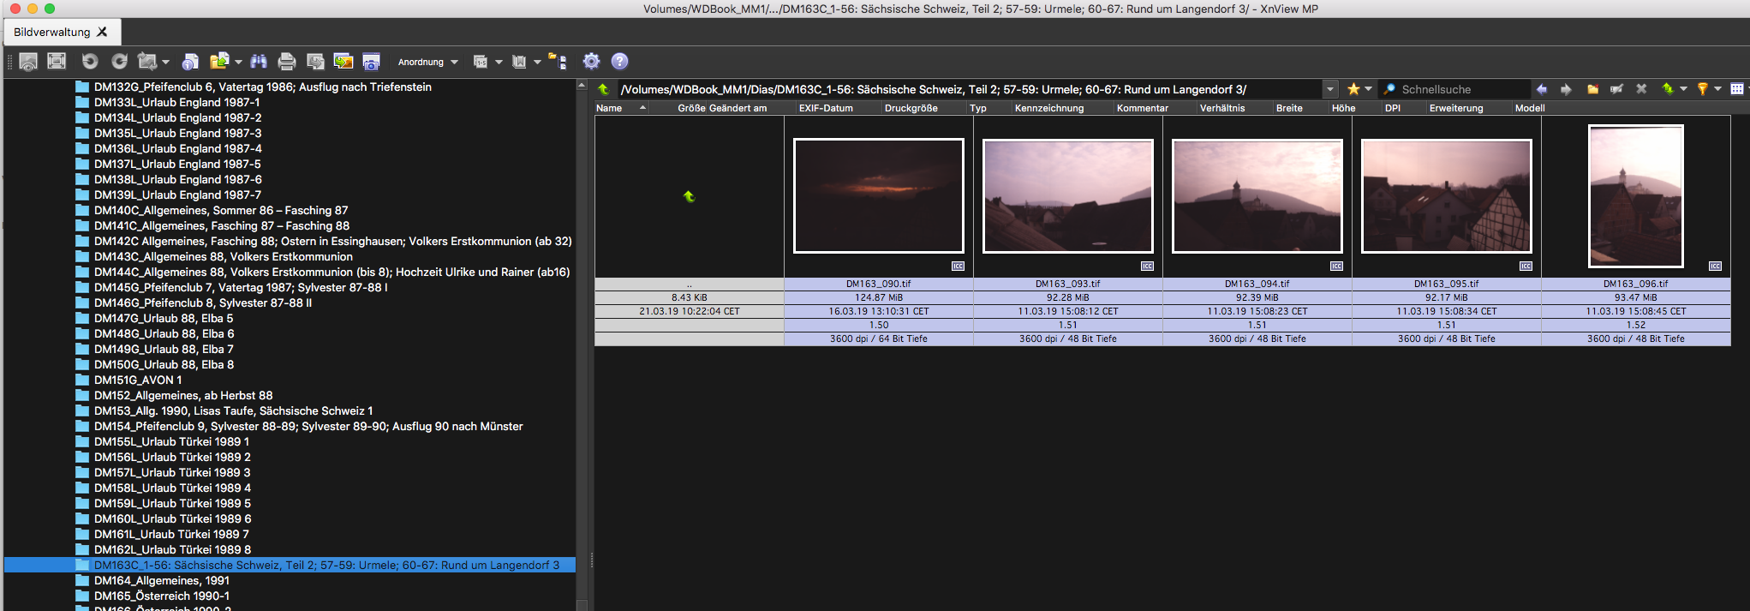Click the blue help question mark icon
Viewport: 1750px width, 611px height.
point(619,62)
